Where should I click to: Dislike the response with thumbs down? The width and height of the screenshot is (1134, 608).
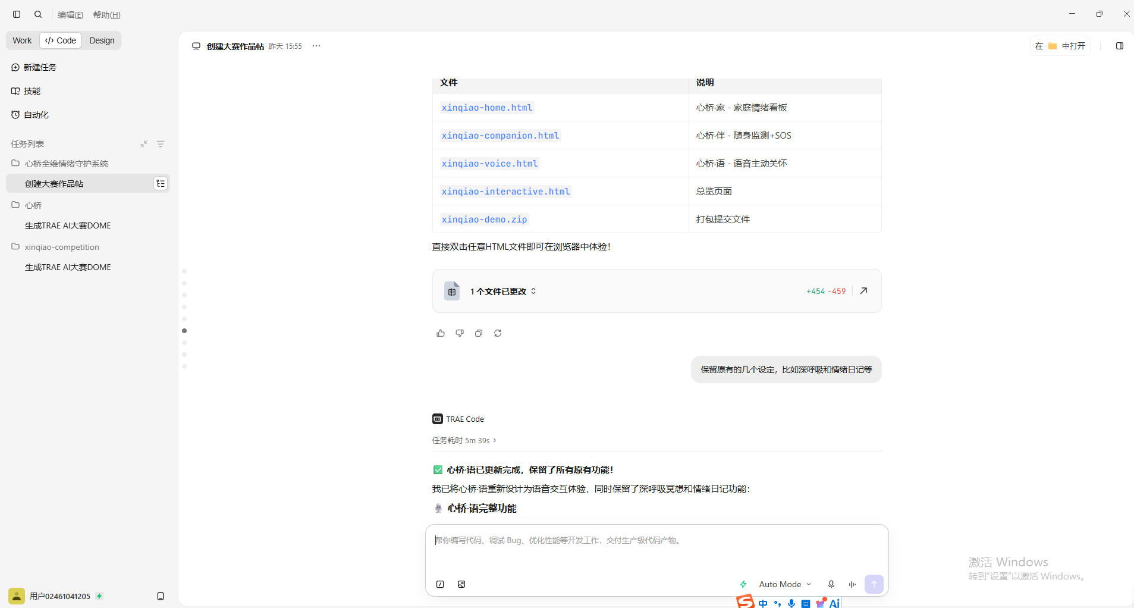pos(460,333)
